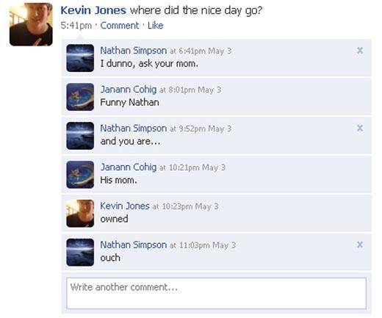Click Janann Cohig's avatar beside 'His mom.'
The image size is (382, 318).
coord(80,175)
